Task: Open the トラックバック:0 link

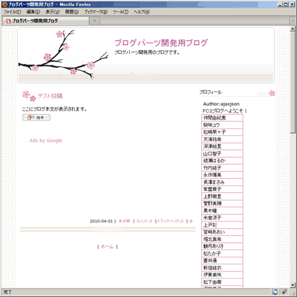Action: 170,221
